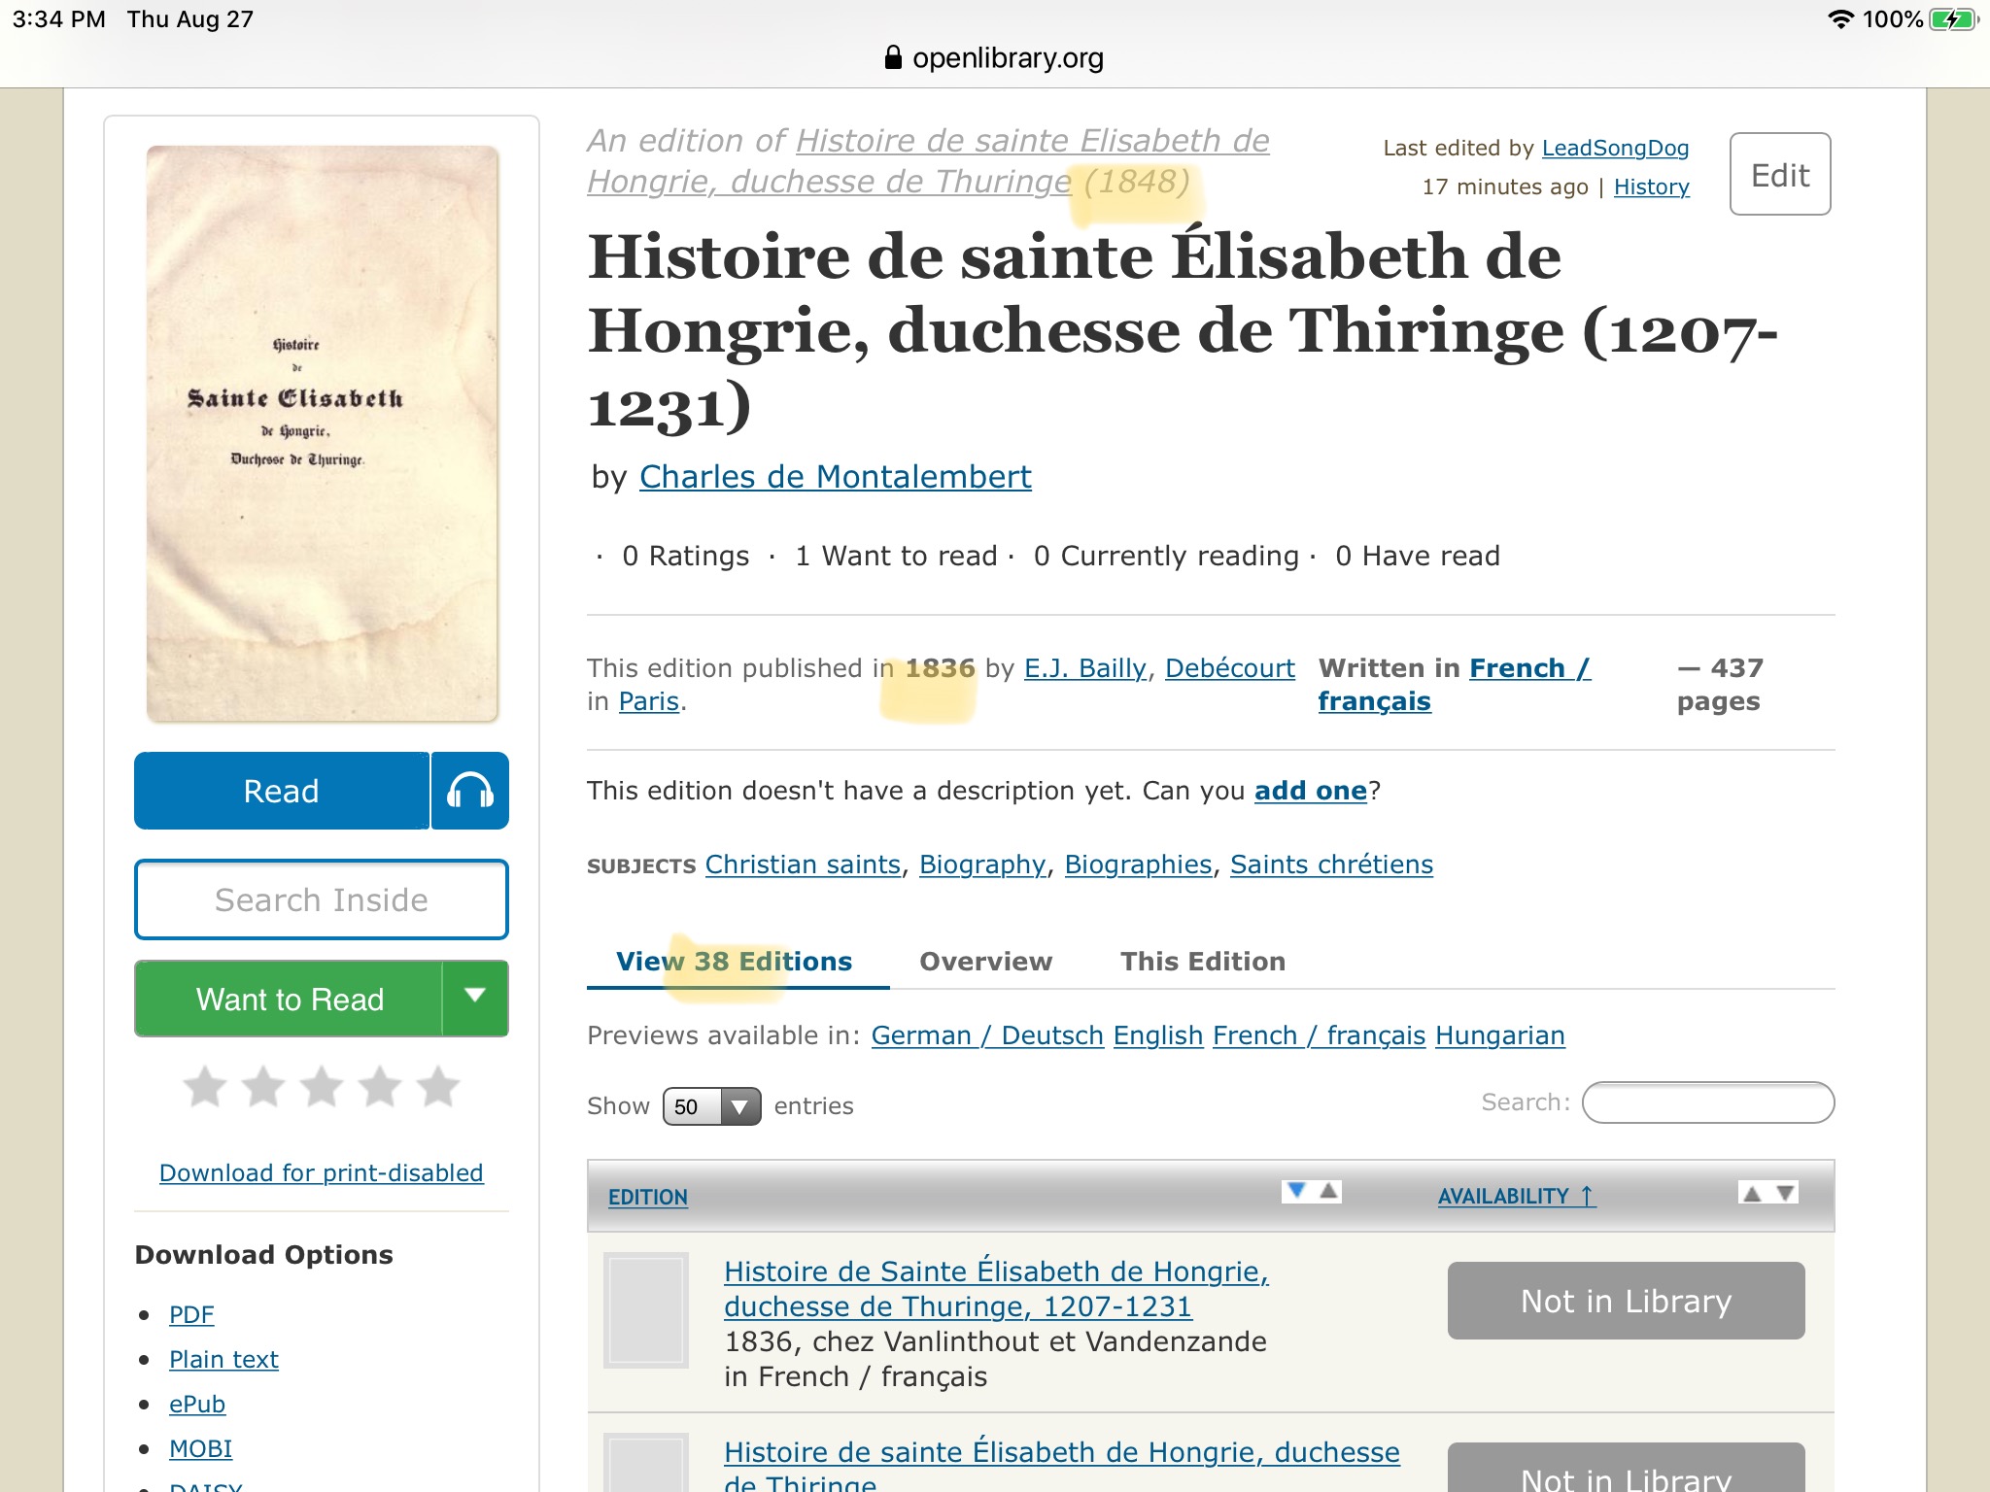Filter previews by English
Image resolution: width=1990 pixels, height=1492 pixels.
pyautogui.click(x=1158, y=1035)
